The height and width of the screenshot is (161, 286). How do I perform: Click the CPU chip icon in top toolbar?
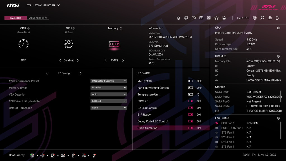(186, 18)
